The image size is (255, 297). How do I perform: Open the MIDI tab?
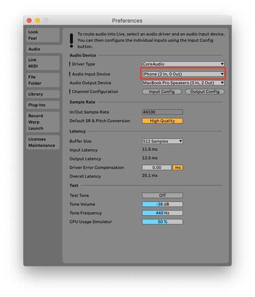point(33,66)
